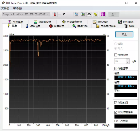The width and height of the screenshot is (140, 131).
Task: Open the 健康状态 tab with red cross
Action: click(x=56, y=26)
